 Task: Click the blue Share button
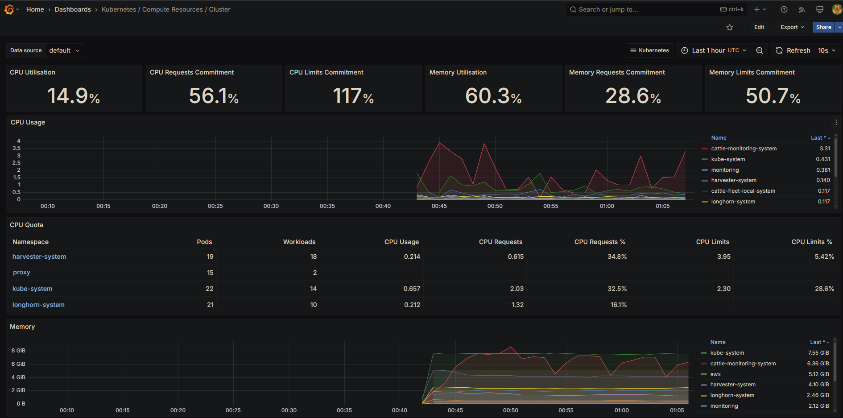823,27
